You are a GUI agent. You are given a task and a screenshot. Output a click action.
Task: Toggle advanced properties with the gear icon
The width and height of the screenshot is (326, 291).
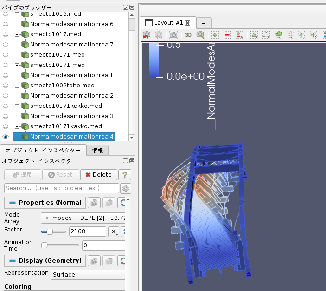pos(125,188)
